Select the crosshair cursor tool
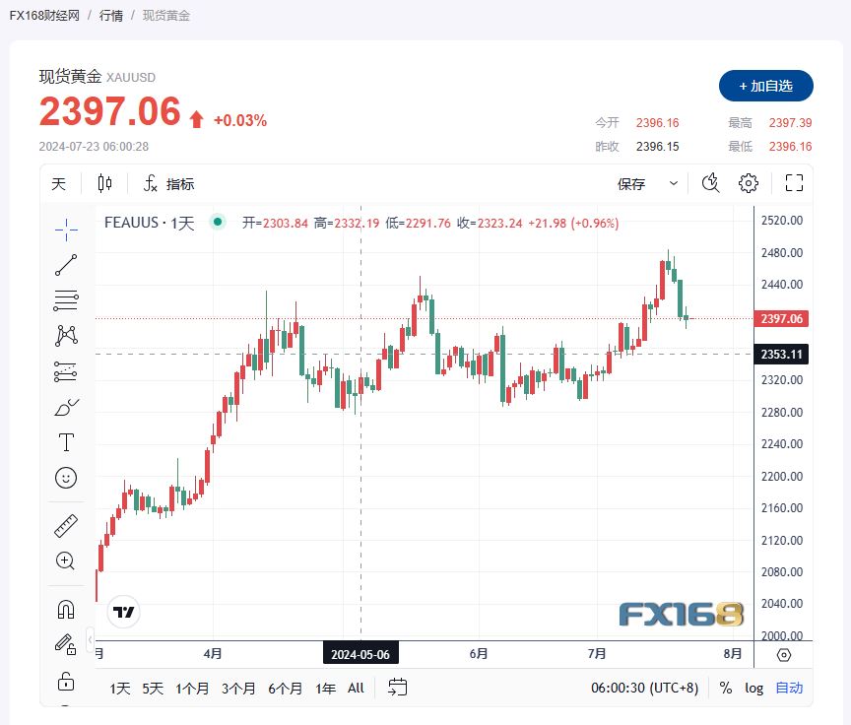This screenshot has height=725, width=851. (66, 229)
